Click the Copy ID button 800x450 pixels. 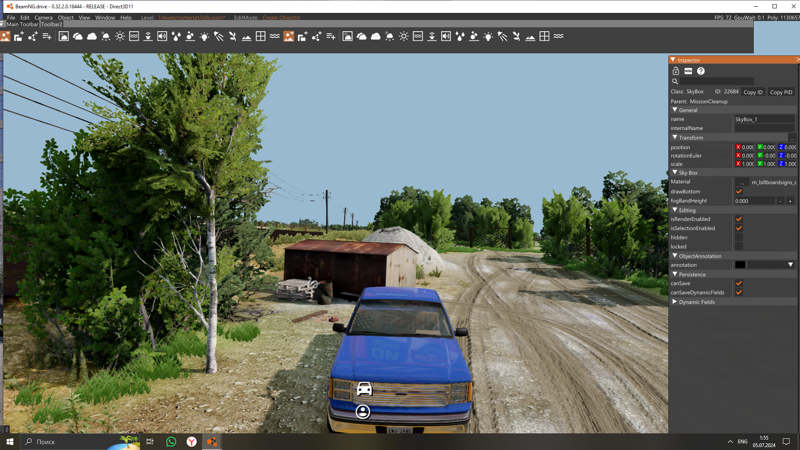(753, 92)
